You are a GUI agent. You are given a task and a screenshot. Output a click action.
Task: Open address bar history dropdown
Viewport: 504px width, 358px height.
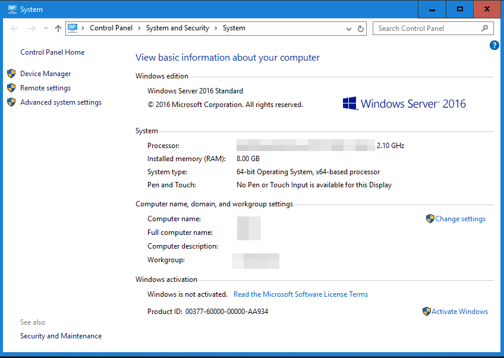[x=349, y=29]
